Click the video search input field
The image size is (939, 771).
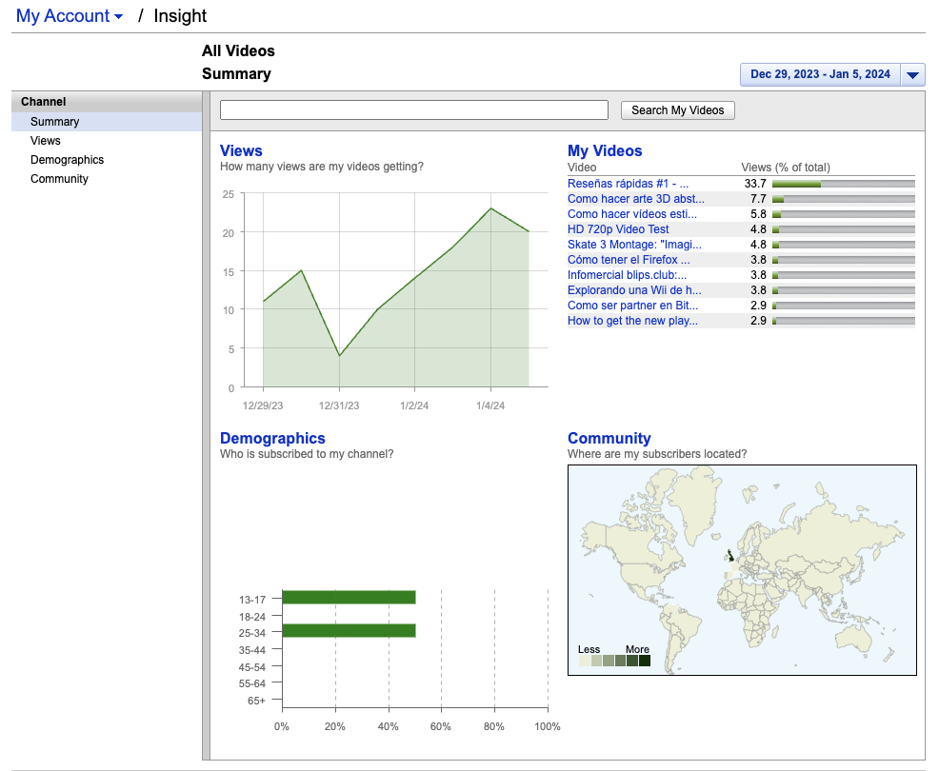tap(413, 110)
